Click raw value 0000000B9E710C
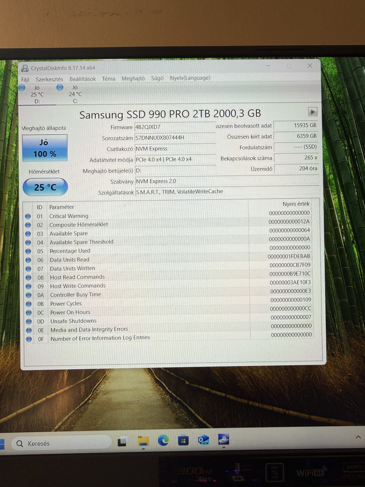 pyautogui.click(x=290, y=274)
